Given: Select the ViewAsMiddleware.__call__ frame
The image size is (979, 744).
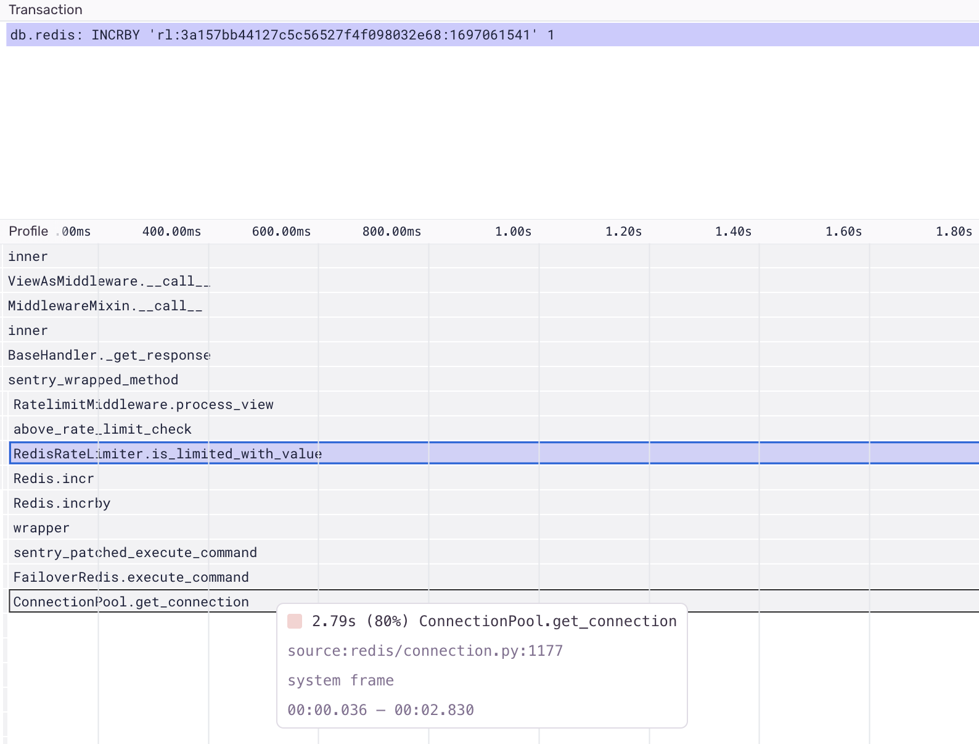Looking at the screenshot, I should tap(109, 281).
